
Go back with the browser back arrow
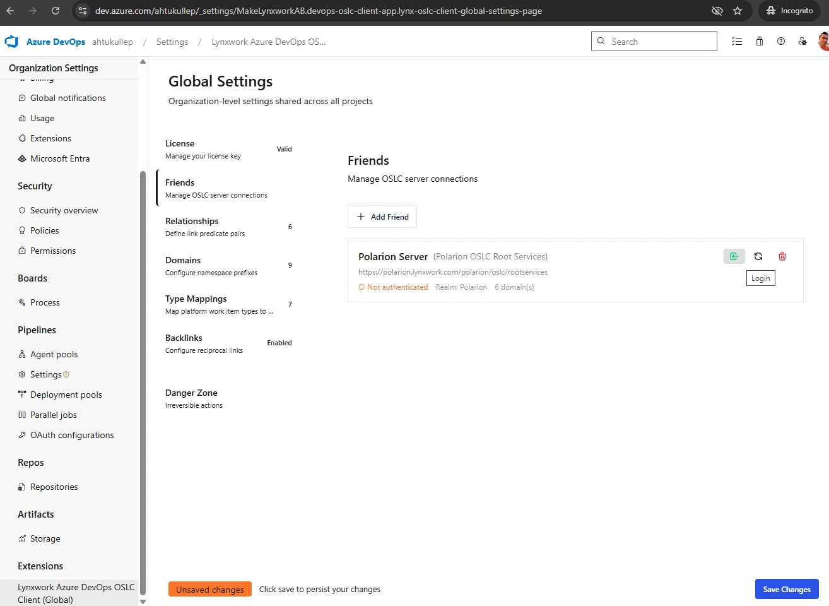coord(10,11)
